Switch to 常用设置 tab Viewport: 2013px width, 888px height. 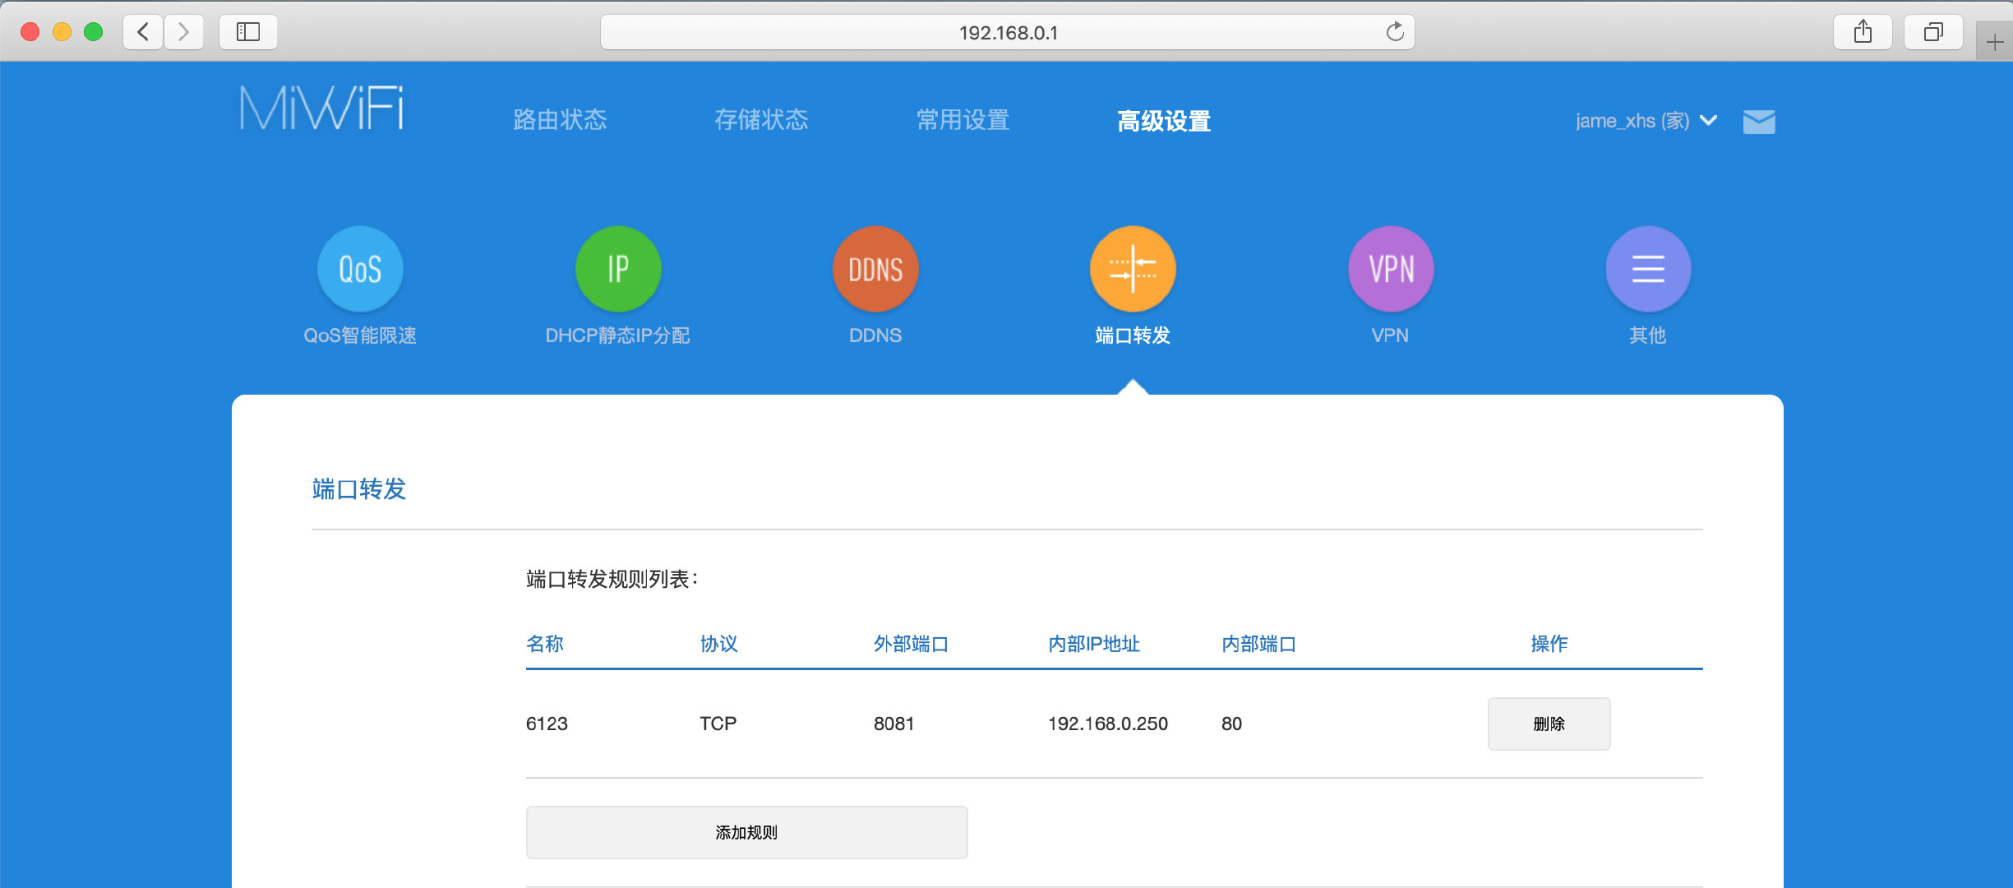[x=963, y=120]
